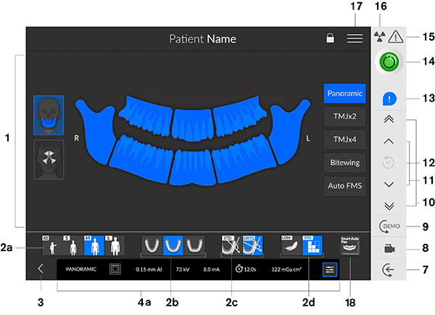This screenshot has width=435, height=315.
Task: Click the single up chevron to raise the unit
Action: [389, 142]
